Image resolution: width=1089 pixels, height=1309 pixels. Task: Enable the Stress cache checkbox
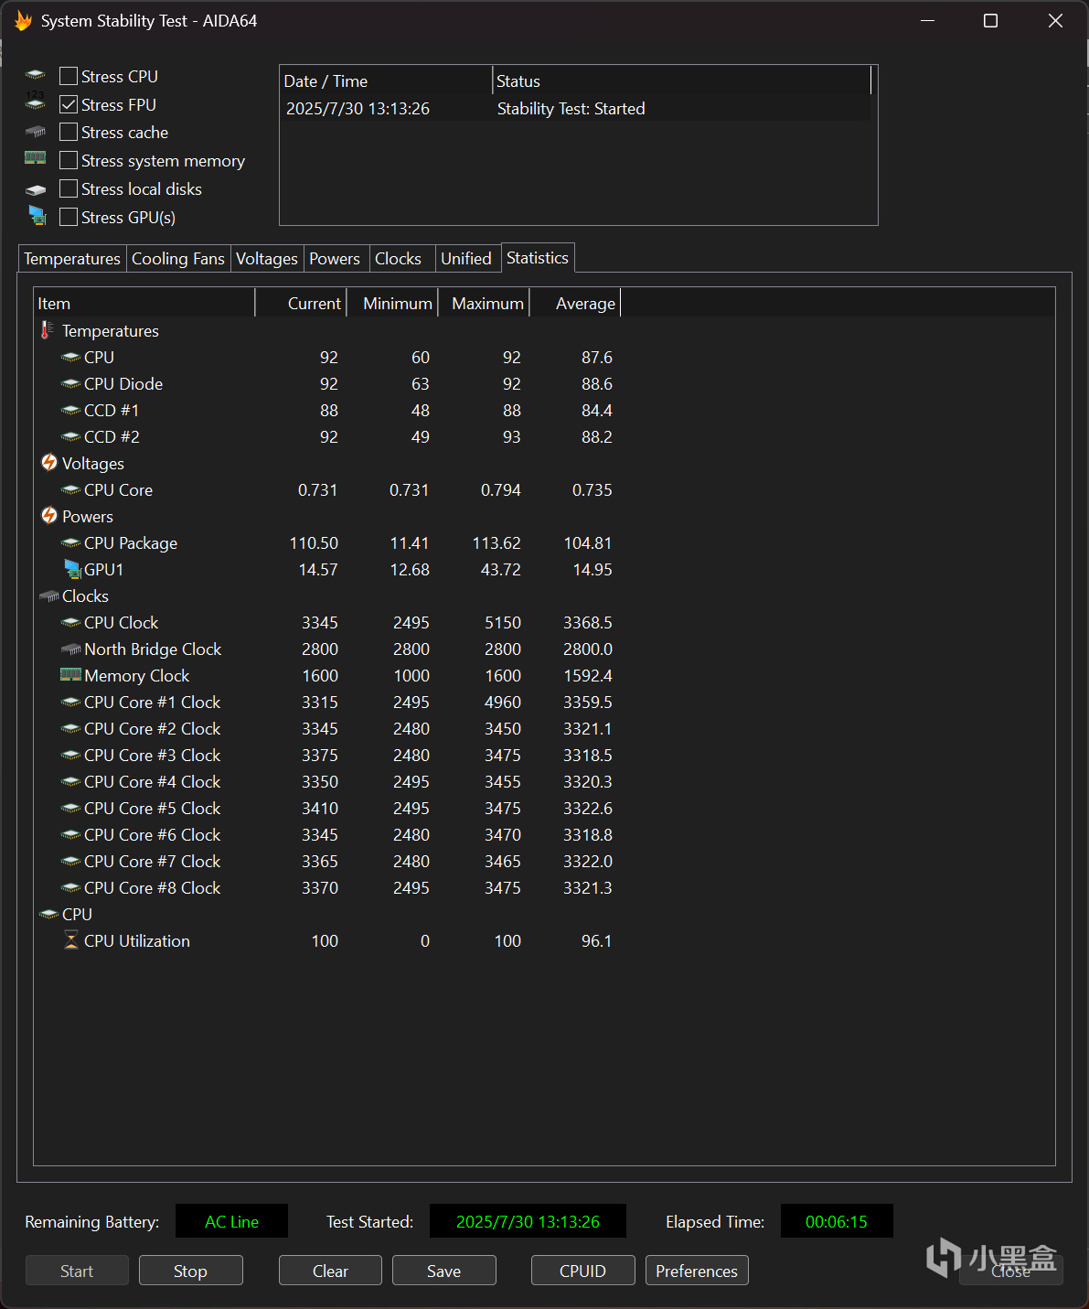click(x=69, y=133)
